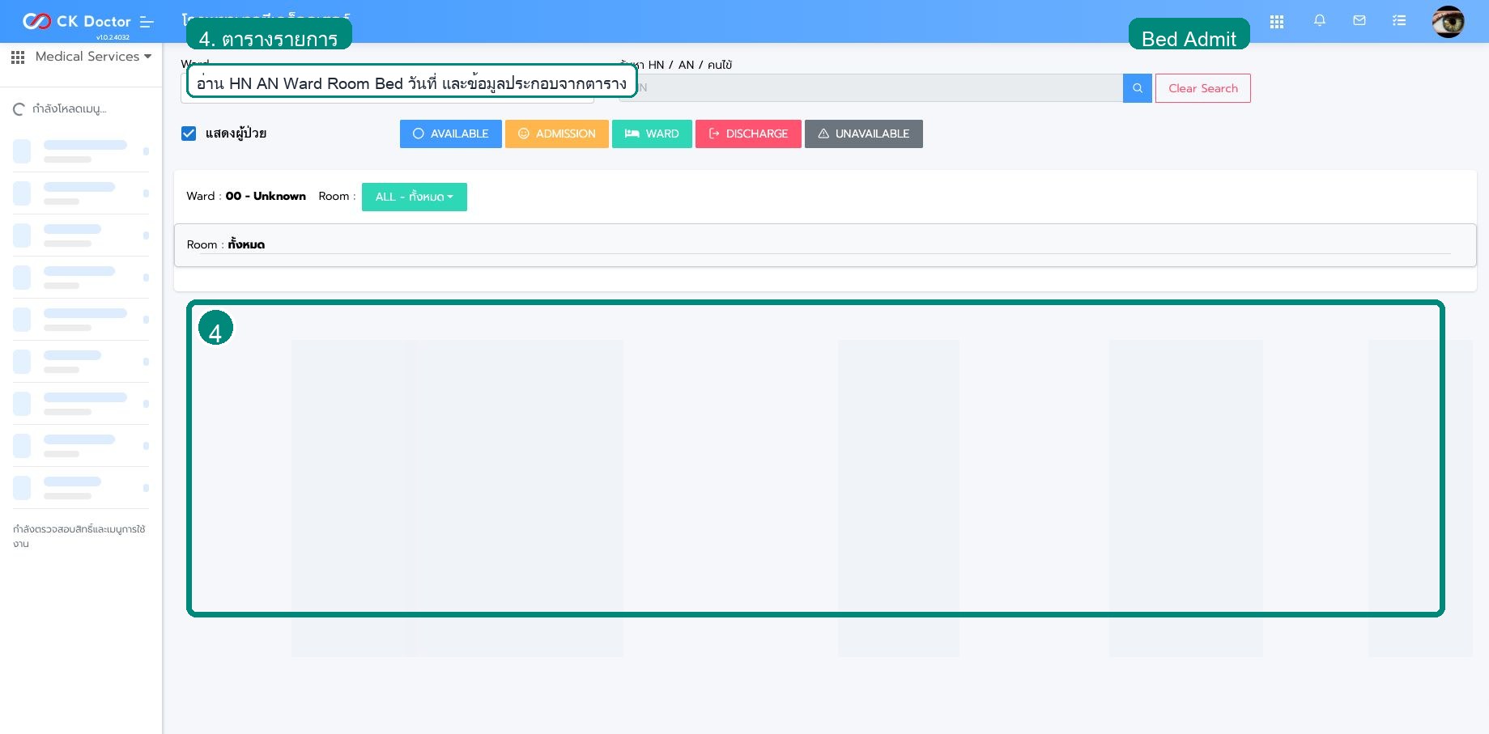Open the apps grid icon in the header
This screenshot has width=1489, height=734.
pos(1277,22)
